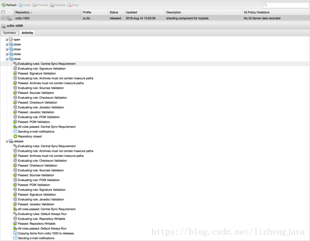Toggle the select-all header checkbox
The height and width of the screenshot is (241, 310).
pyautogui.click(x=3, y=12)
